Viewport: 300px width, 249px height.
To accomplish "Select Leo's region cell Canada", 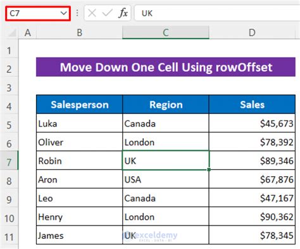I will pyautogui.click(x=166, y=198).
